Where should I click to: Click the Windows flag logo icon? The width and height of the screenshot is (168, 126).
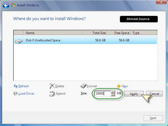pos(13,5)
